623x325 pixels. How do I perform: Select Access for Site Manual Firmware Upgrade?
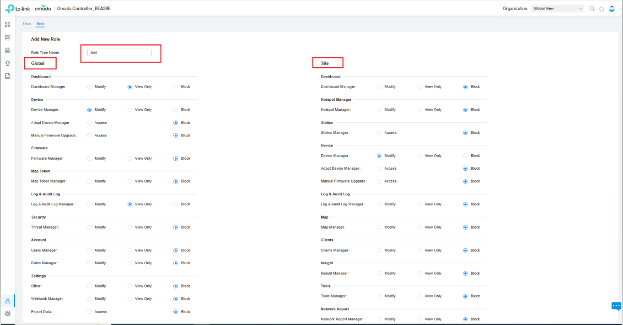click(x=379, y=181)
